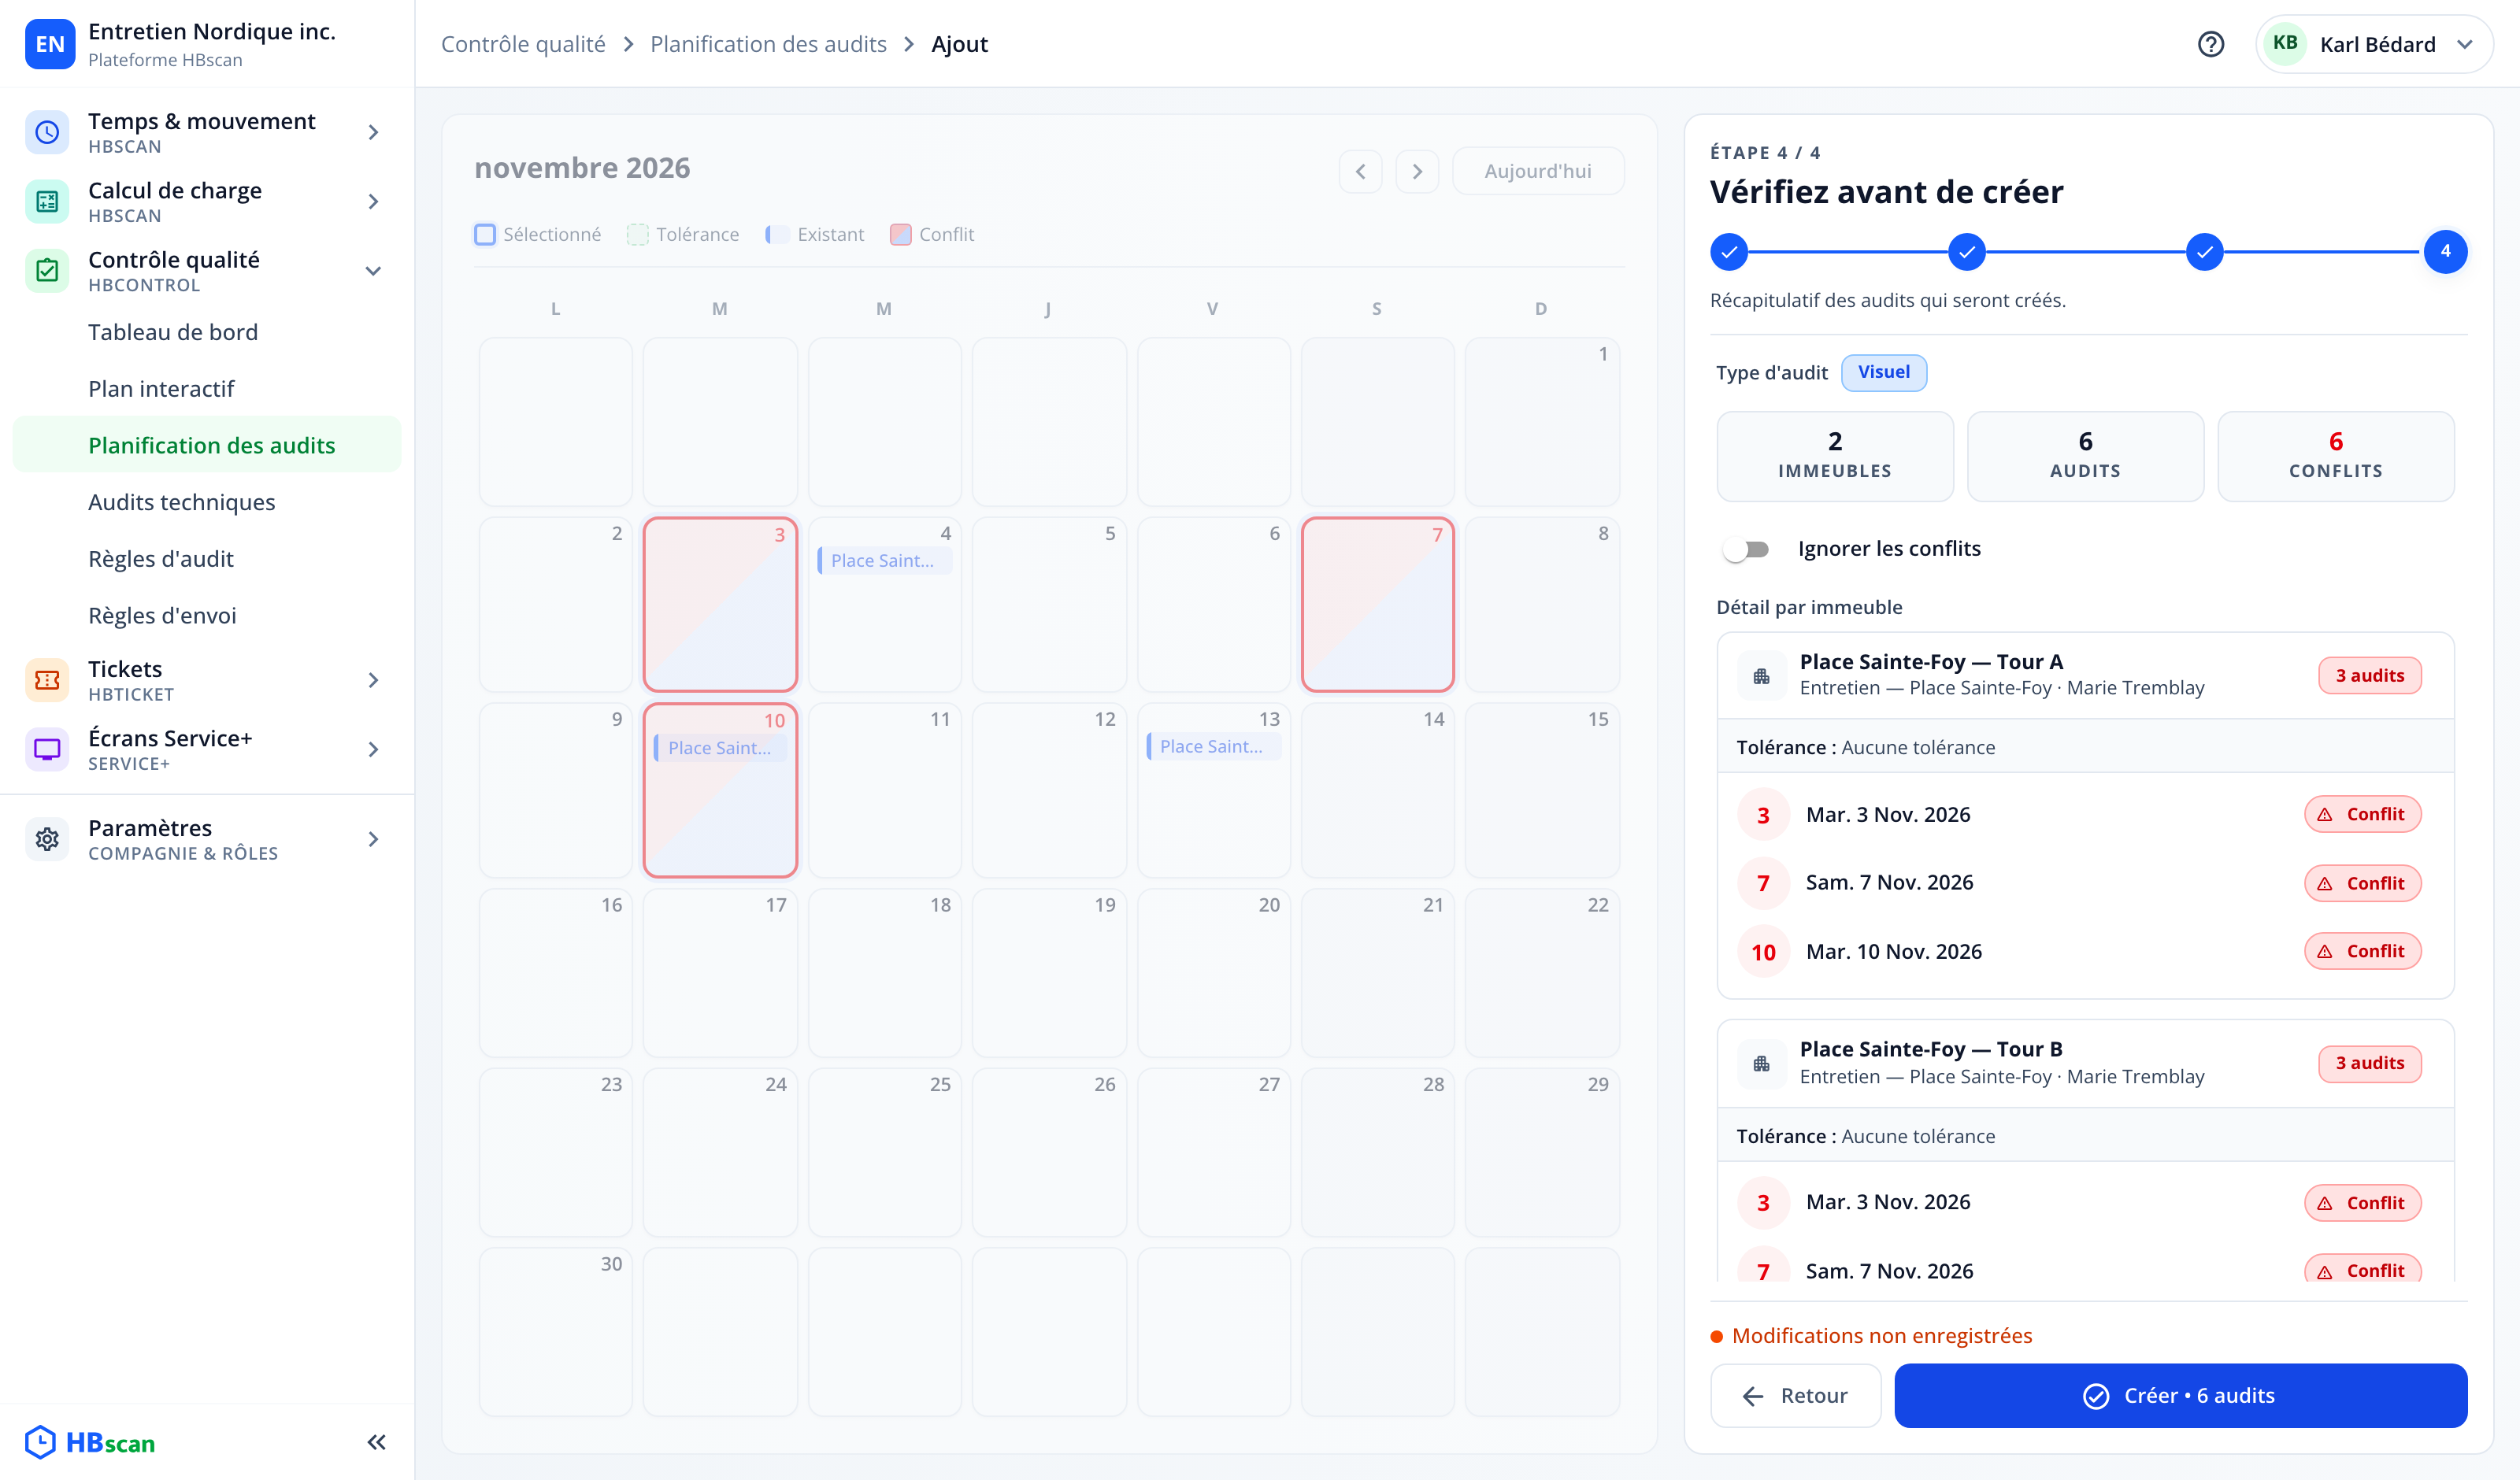Collapse the Contrôle qualité menu section

pos(373,271)
